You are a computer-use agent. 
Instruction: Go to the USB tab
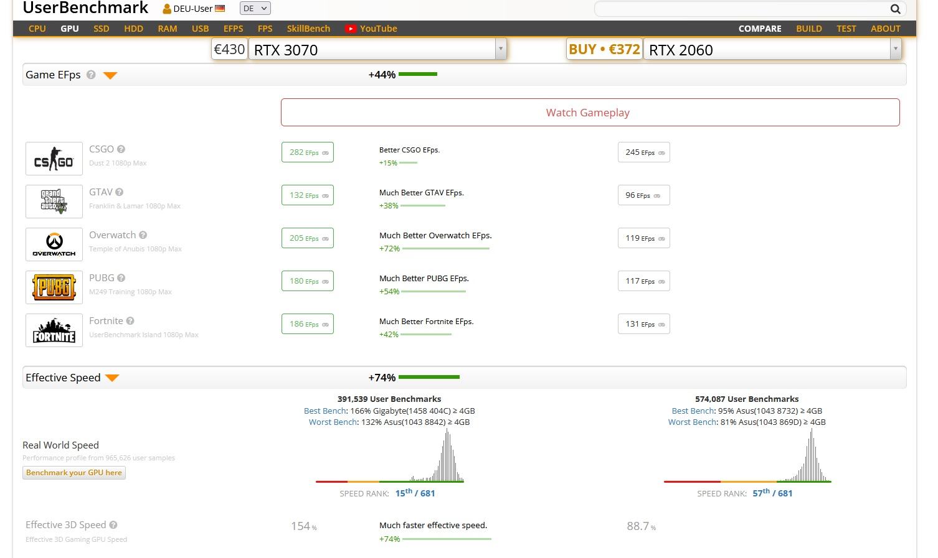point(201,29)
